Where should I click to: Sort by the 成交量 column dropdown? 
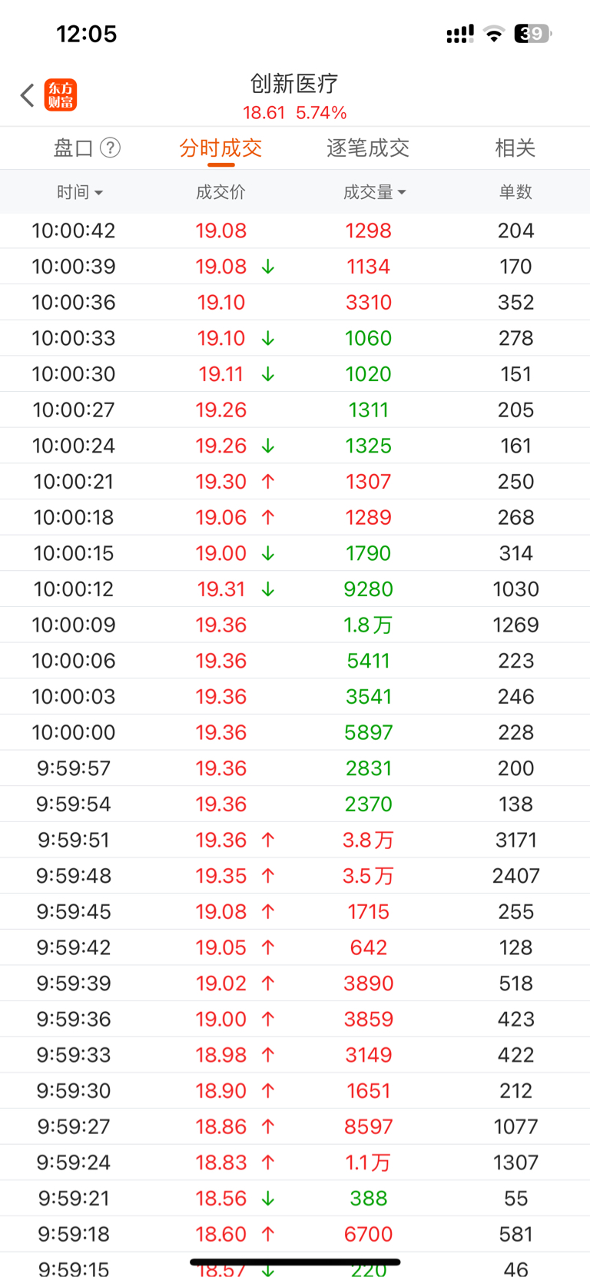click(375, 192)
